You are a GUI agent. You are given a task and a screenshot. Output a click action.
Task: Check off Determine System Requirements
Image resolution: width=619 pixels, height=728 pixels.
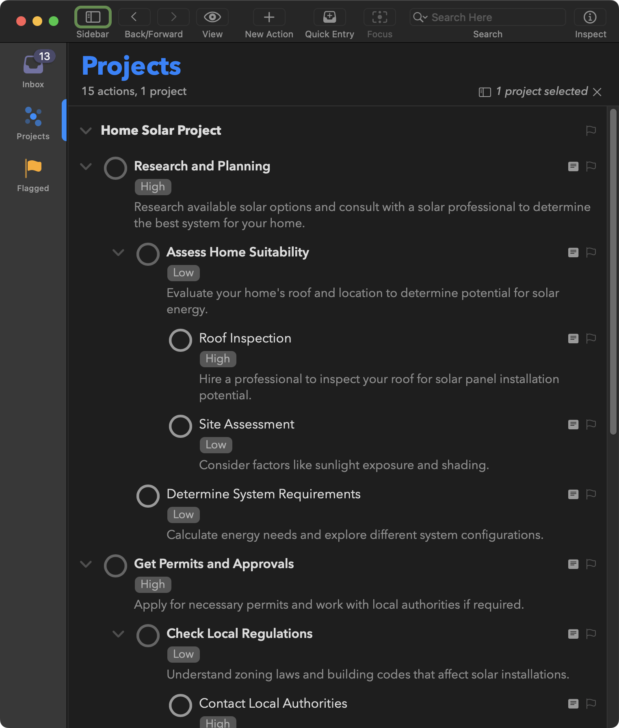pos(148,496)
